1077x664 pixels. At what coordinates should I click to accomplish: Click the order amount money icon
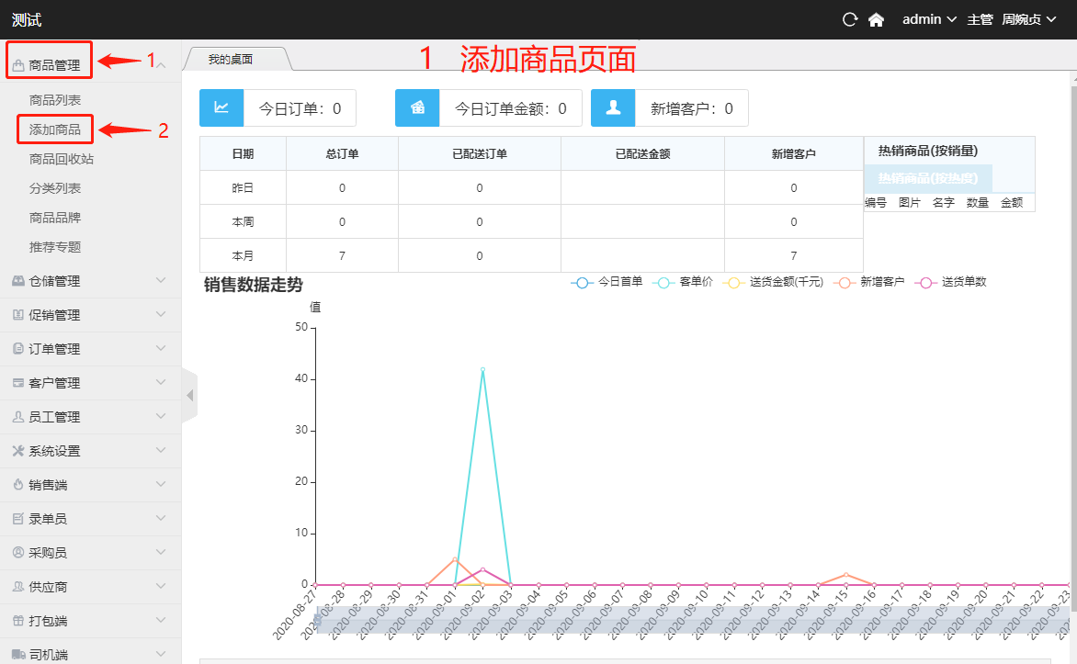click(x=417, y=107)
